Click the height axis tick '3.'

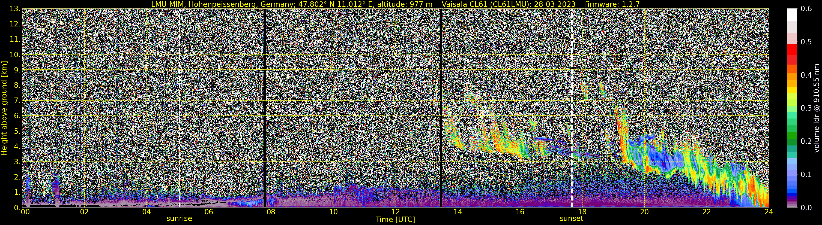(17, 162)
